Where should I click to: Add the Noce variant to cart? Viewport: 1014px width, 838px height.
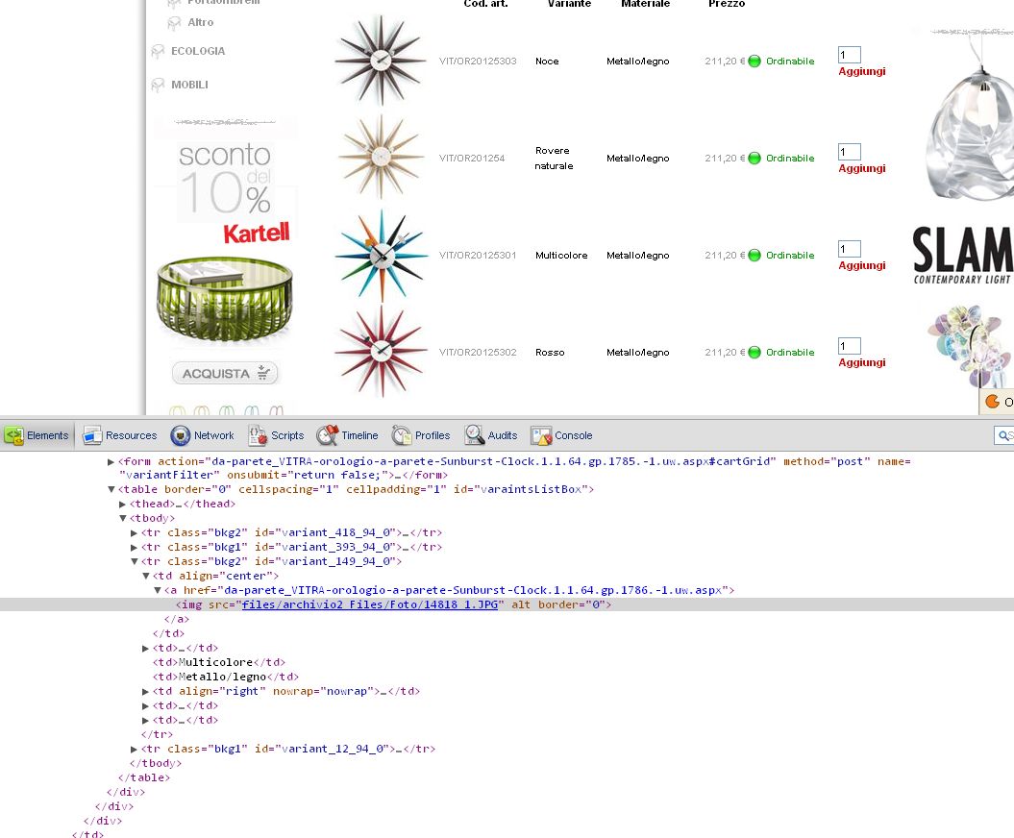pos(862,72)
